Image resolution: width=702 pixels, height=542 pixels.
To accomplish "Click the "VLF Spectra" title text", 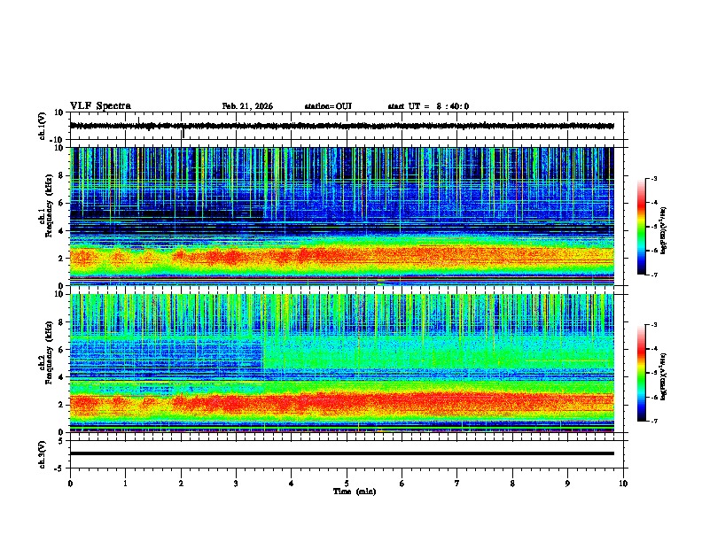I will (100, 106).
